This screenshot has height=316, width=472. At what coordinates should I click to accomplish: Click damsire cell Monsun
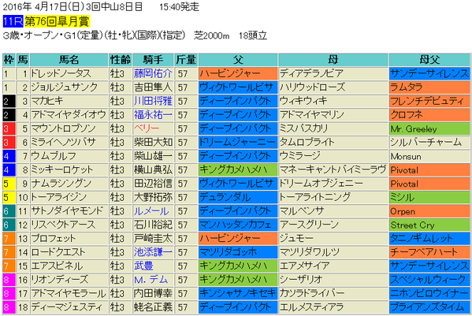[x=429, y=156]
